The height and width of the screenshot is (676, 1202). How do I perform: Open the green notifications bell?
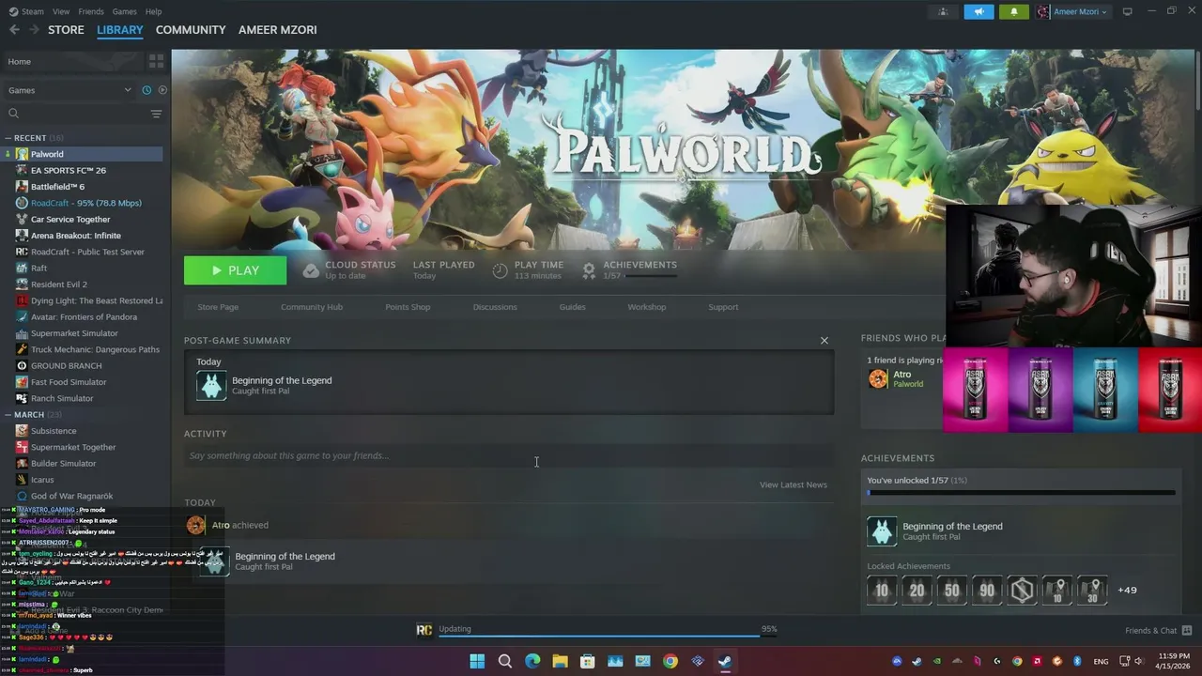coord(1013,11)
